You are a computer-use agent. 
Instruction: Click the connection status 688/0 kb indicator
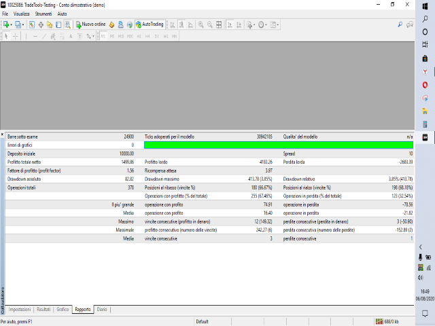(387, 321)
